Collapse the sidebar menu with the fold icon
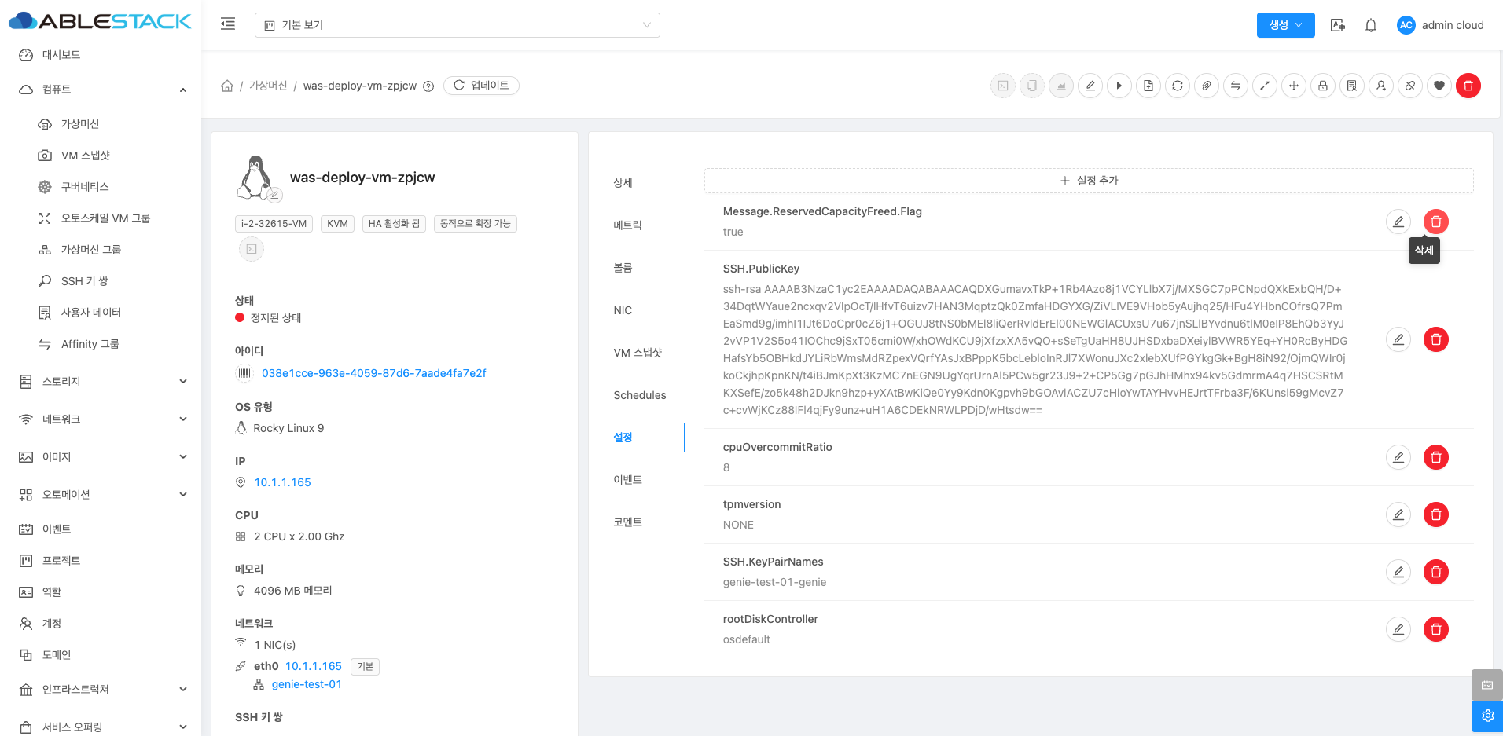The image size is (1503, 736). tap(228, 24)
